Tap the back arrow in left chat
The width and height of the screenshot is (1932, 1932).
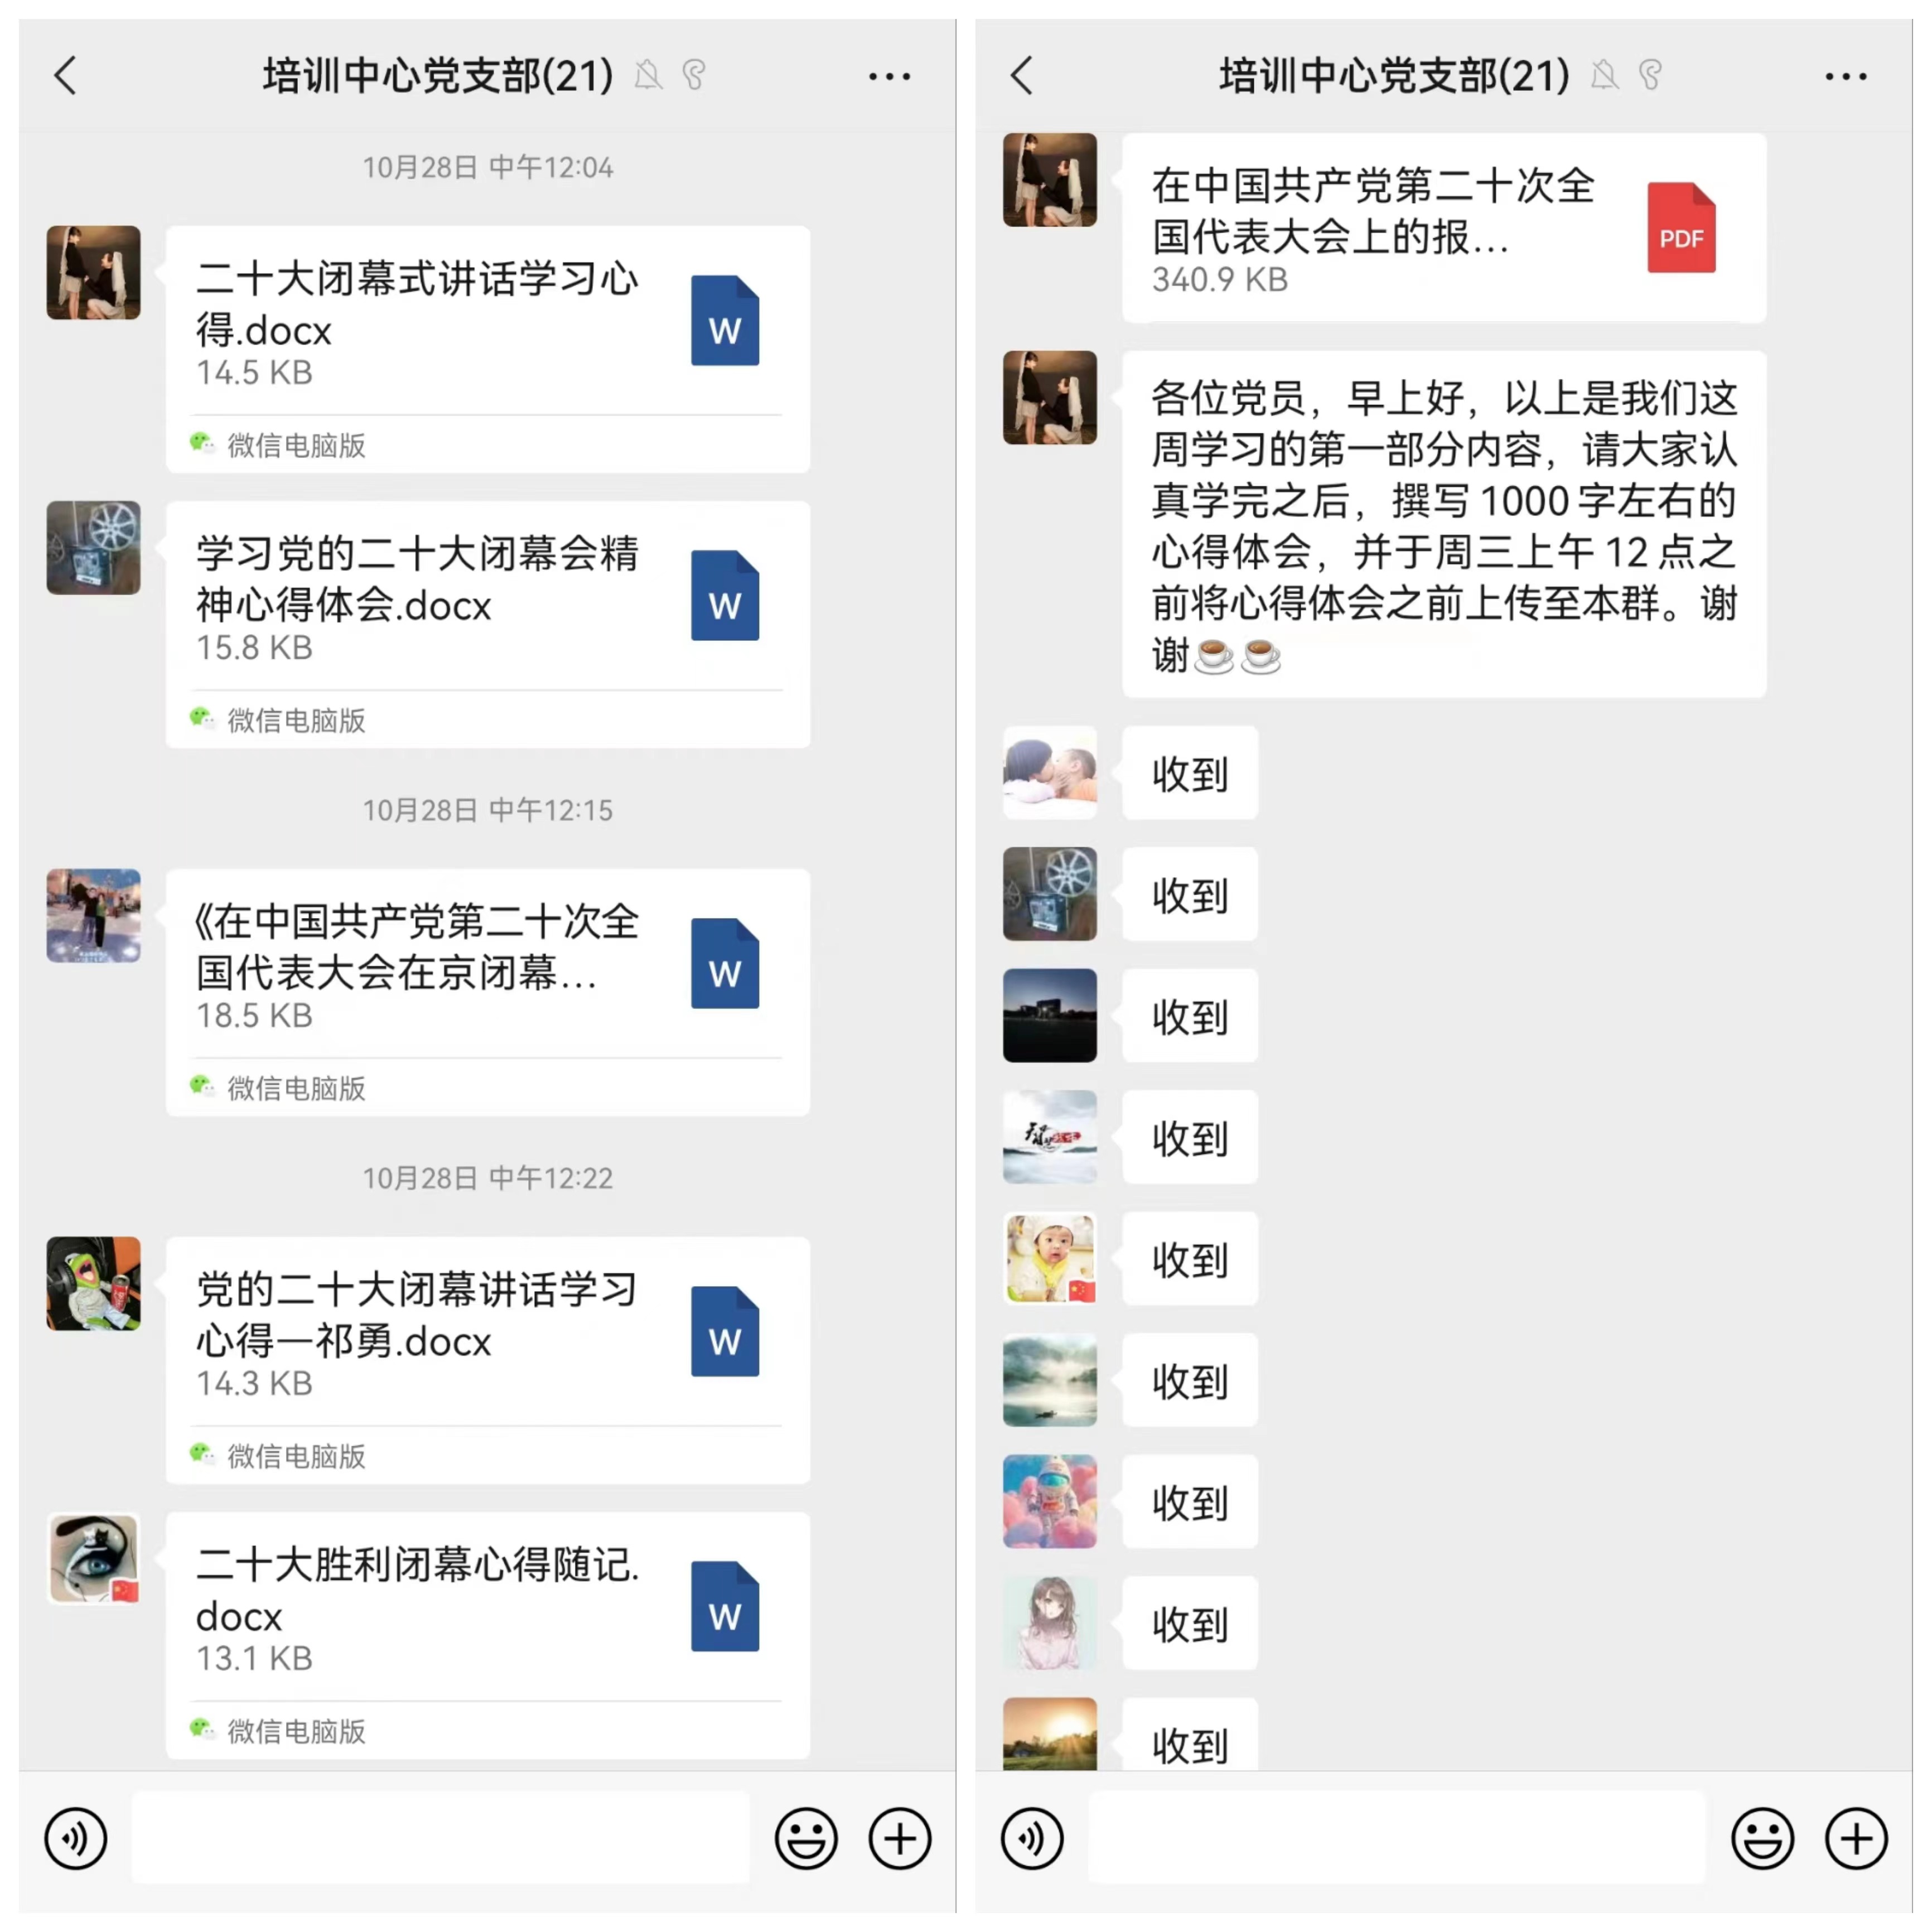[66, 76]
